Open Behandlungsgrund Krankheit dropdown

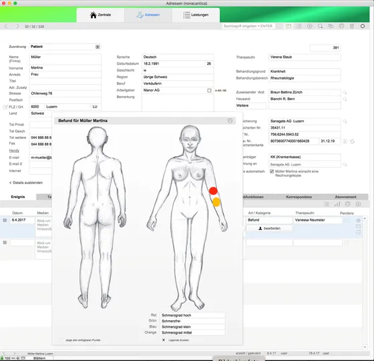(305, 71)
